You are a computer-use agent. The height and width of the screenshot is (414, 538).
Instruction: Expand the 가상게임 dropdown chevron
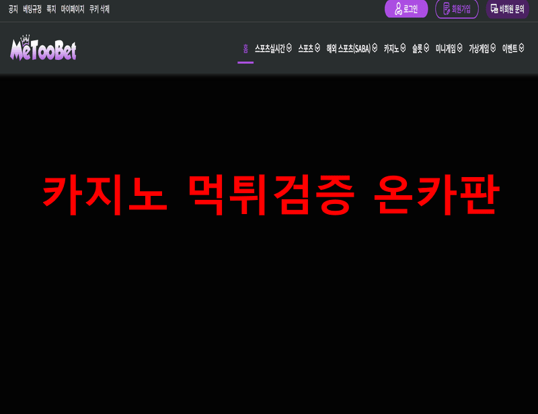click(x=493, y=48)
